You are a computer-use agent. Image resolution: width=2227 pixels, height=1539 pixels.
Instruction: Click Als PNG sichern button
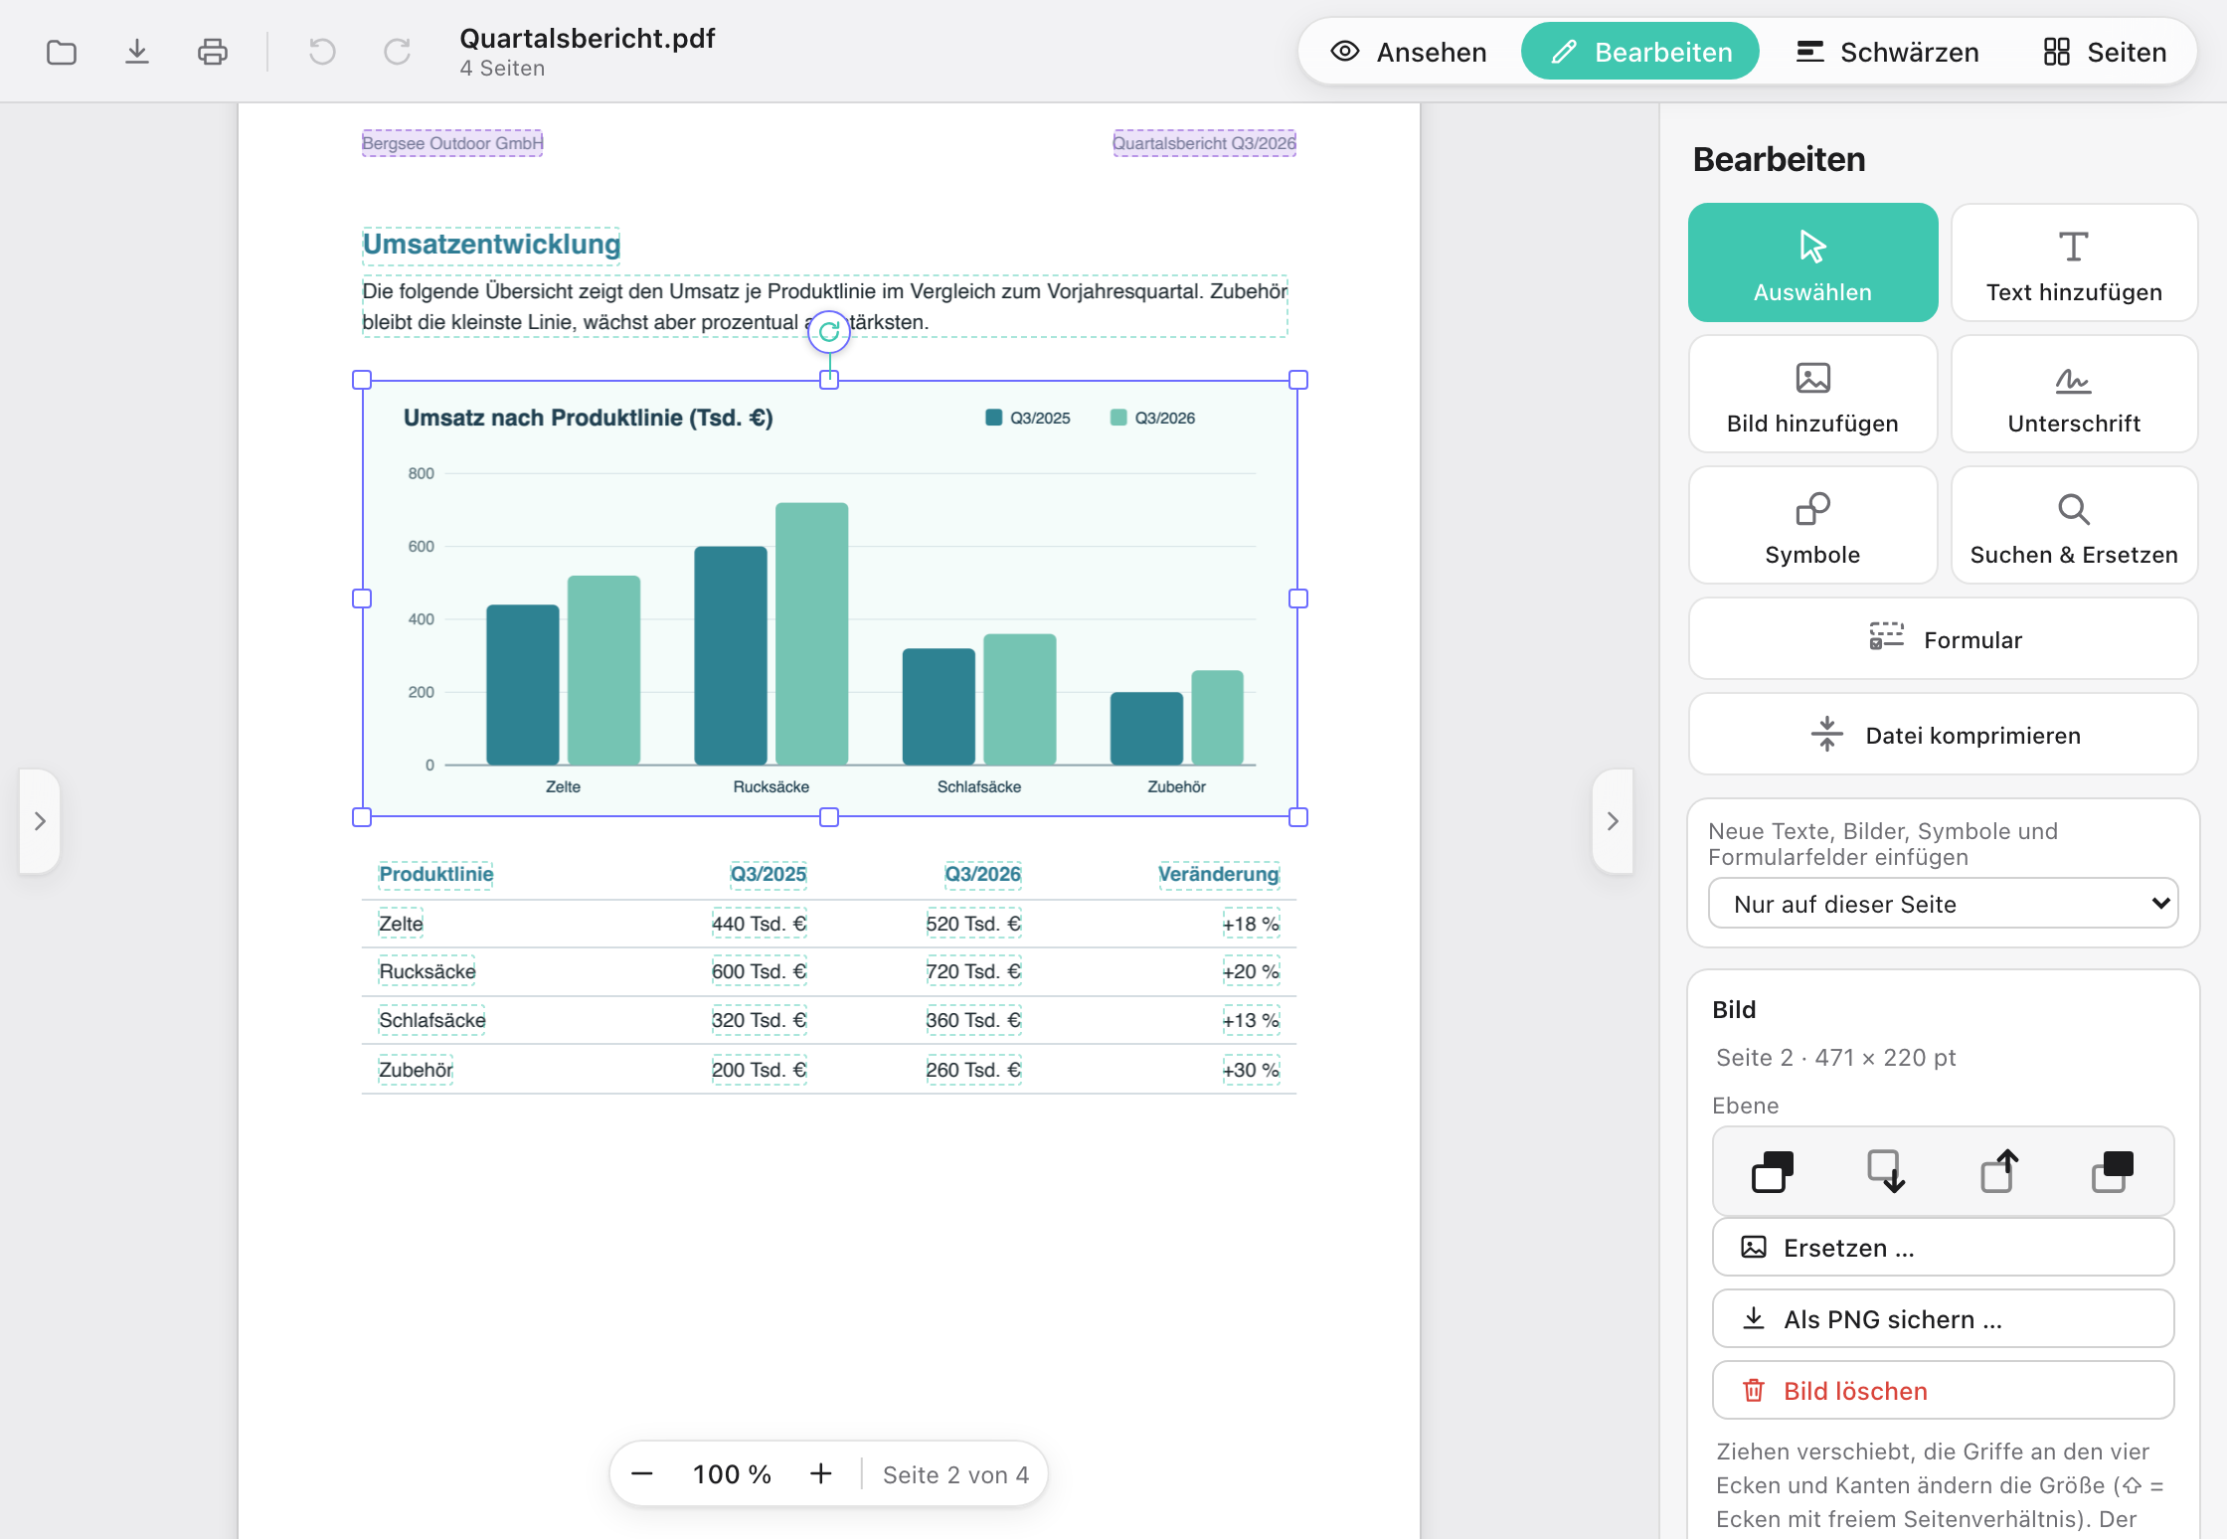(x=1943, y=1318)
